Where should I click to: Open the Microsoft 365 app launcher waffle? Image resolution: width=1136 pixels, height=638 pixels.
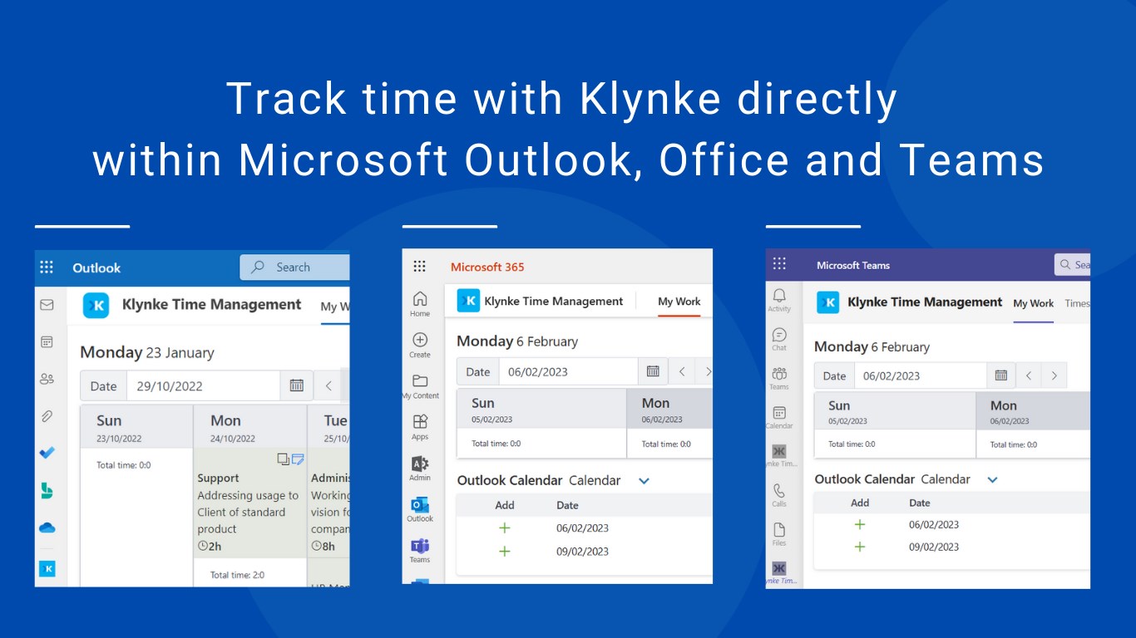(419, 267)
